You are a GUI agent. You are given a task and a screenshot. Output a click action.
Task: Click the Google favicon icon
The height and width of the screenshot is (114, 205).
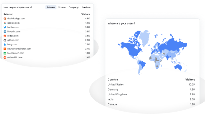tap(5, 23)
